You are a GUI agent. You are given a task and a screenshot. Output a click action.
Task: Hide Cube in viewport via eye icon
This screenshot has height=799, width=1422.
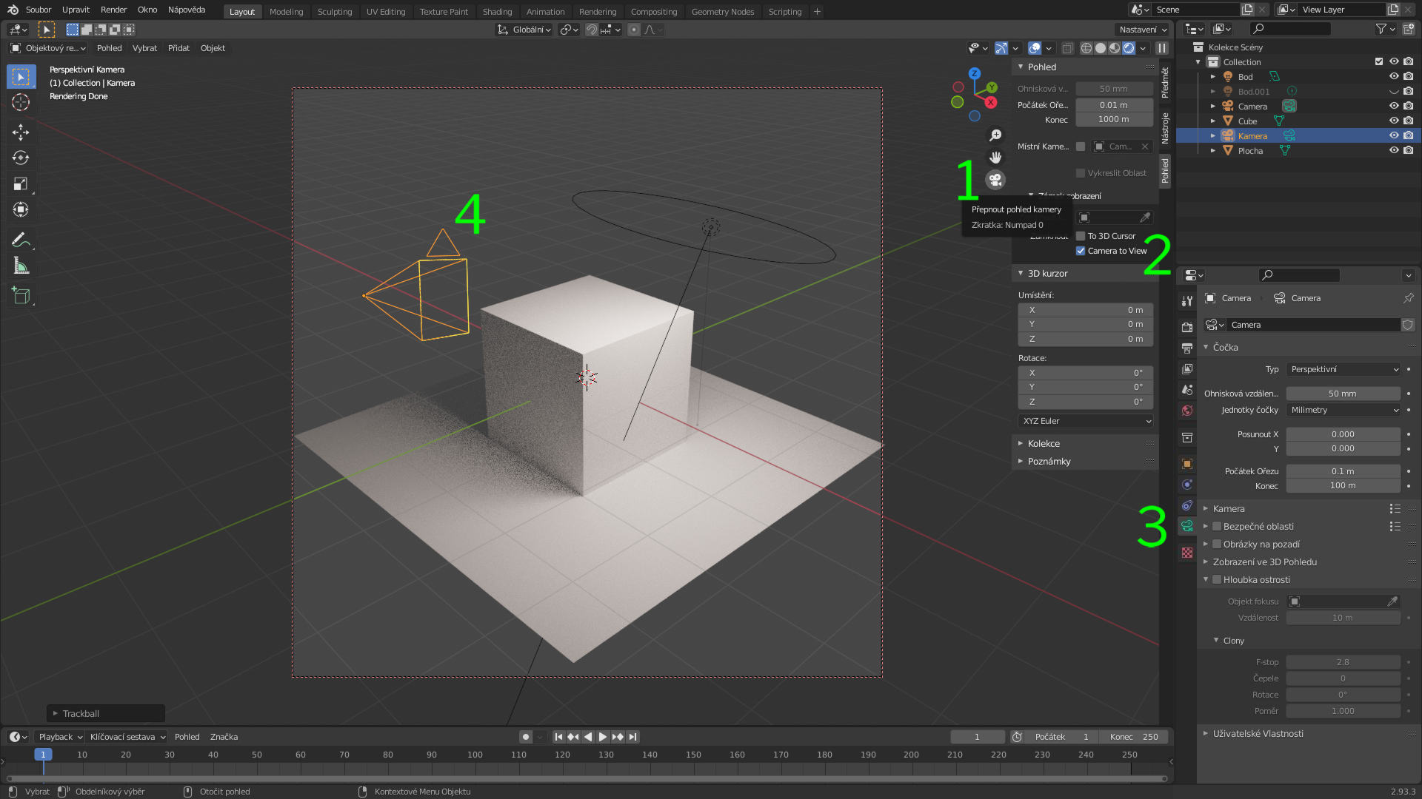(1394, 121)
